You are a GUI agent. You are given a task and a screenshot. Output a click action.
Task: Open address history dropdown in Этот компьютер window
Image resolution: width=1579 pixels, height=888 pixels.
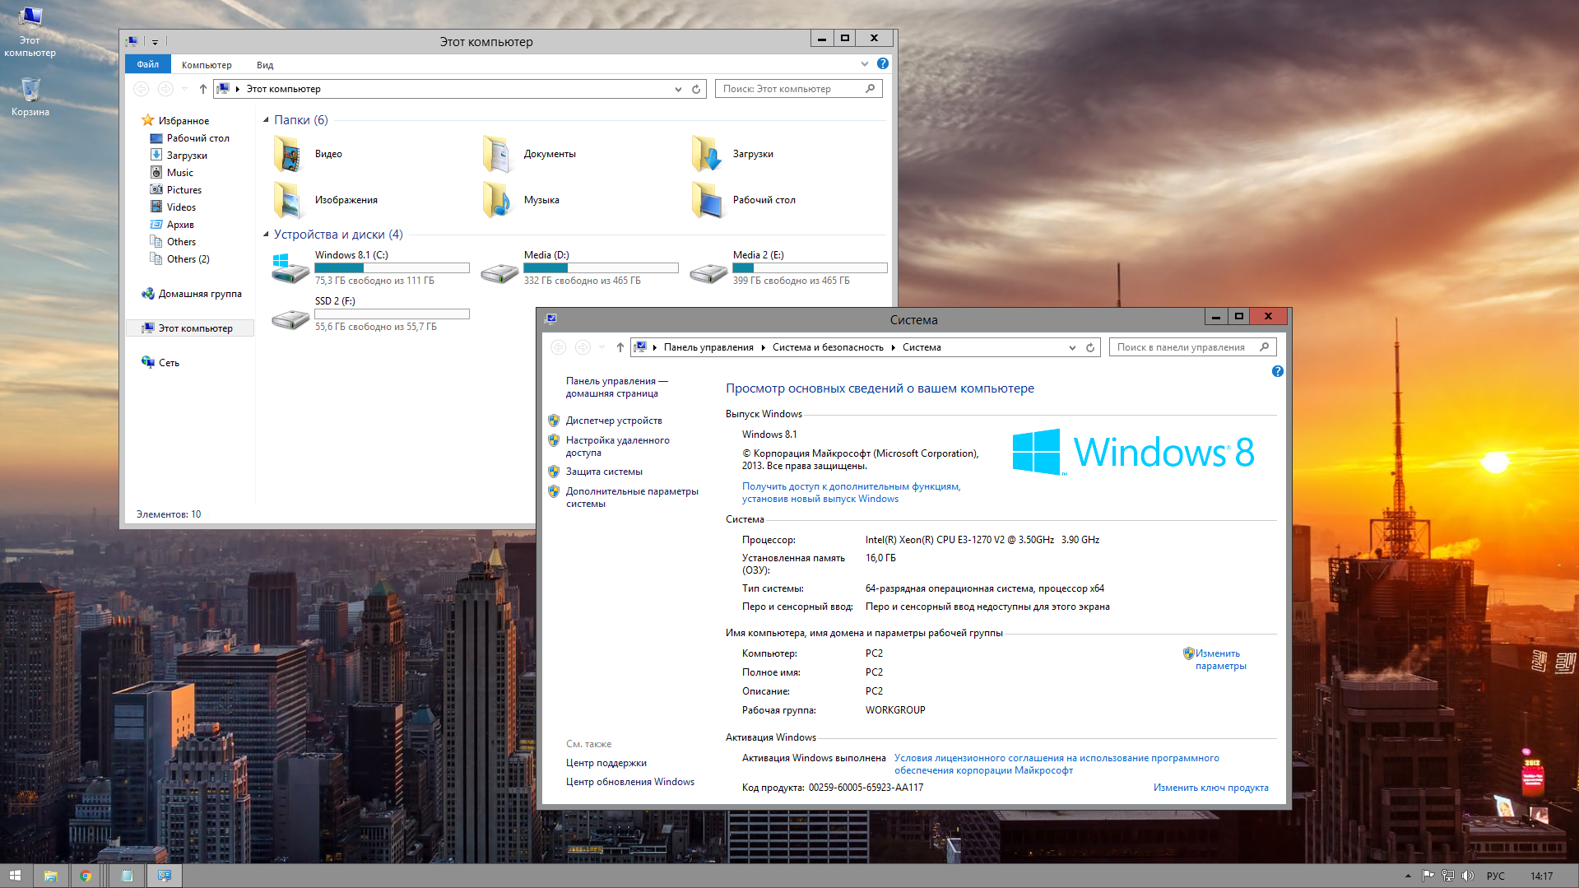[x=678, y=89]
